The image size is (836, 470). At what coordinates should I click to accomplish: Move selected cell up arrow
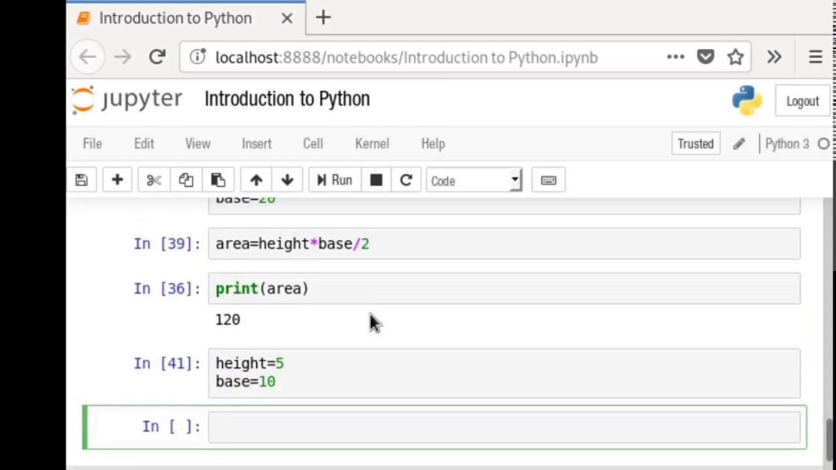256,181
